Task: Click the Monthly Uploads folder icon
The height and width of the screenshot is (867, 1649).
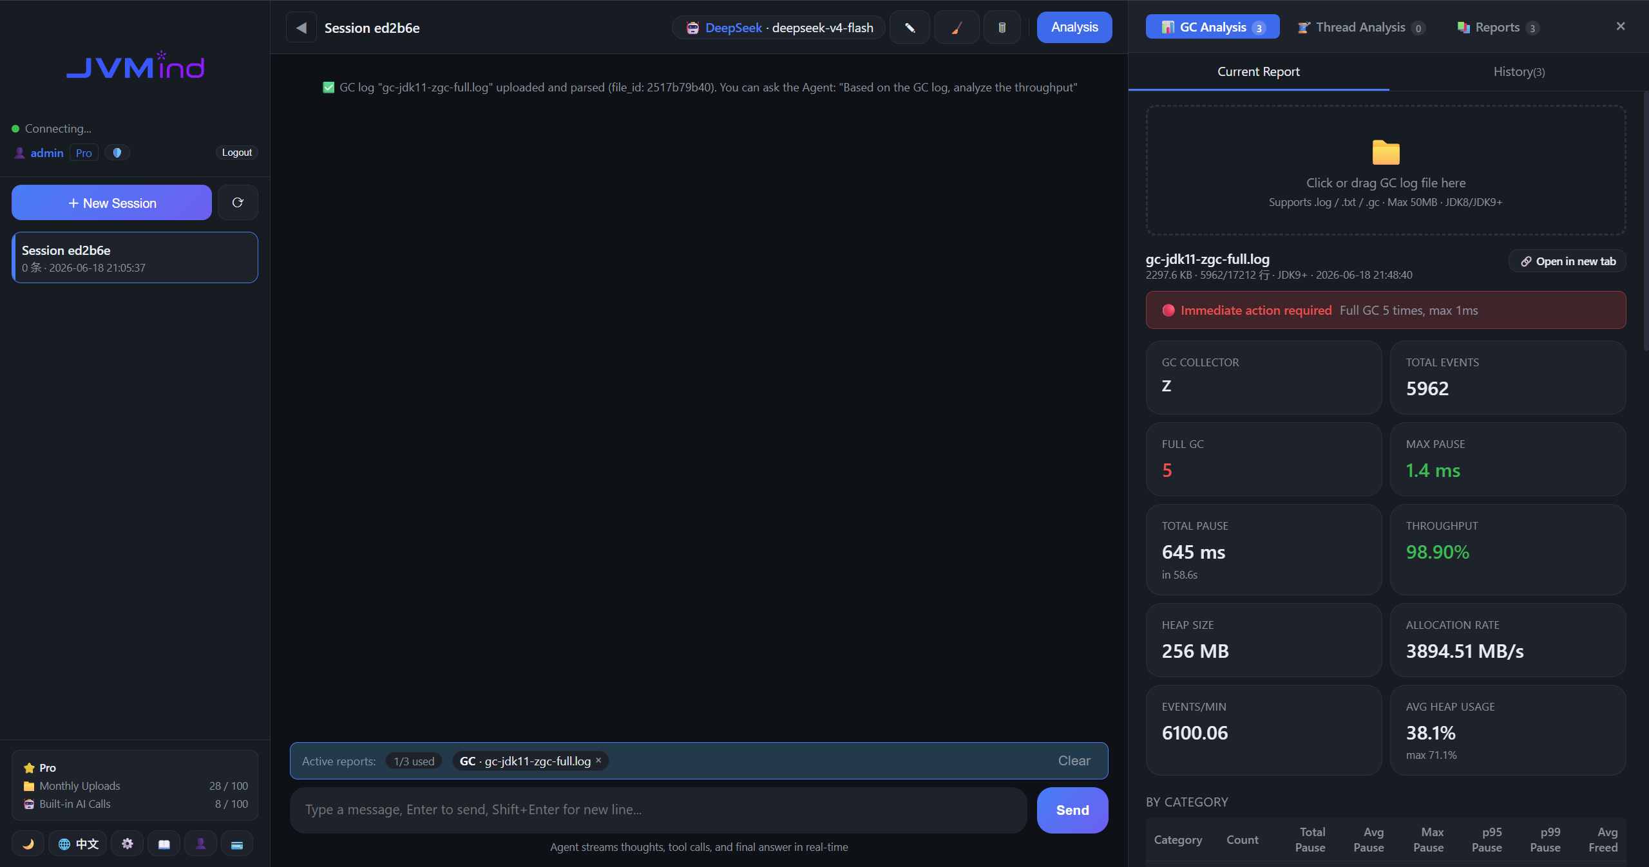Action: point(29,786)
